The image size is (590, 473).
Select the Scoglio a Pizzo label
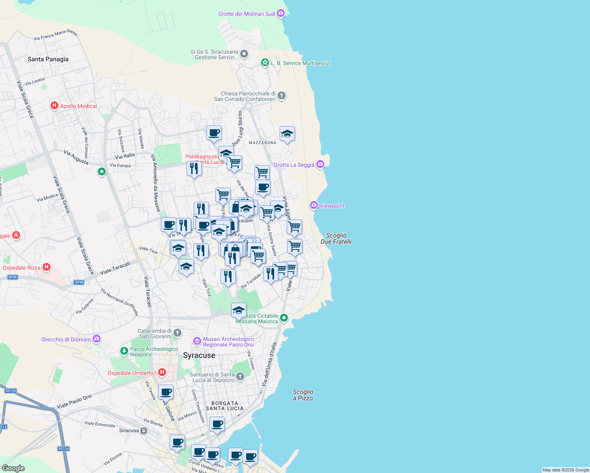[303, 395]
